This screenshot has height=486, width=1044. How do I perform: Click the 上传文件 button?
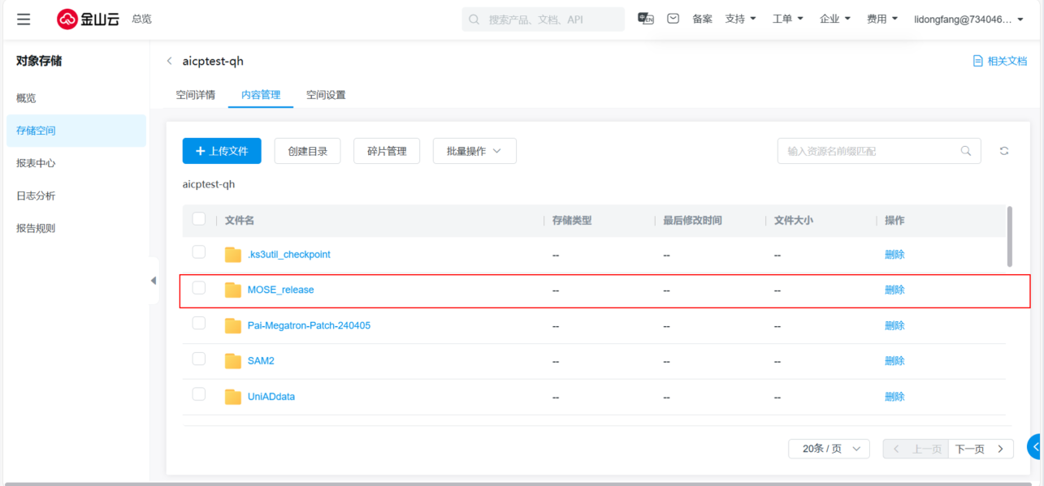(x=221, y=151)
